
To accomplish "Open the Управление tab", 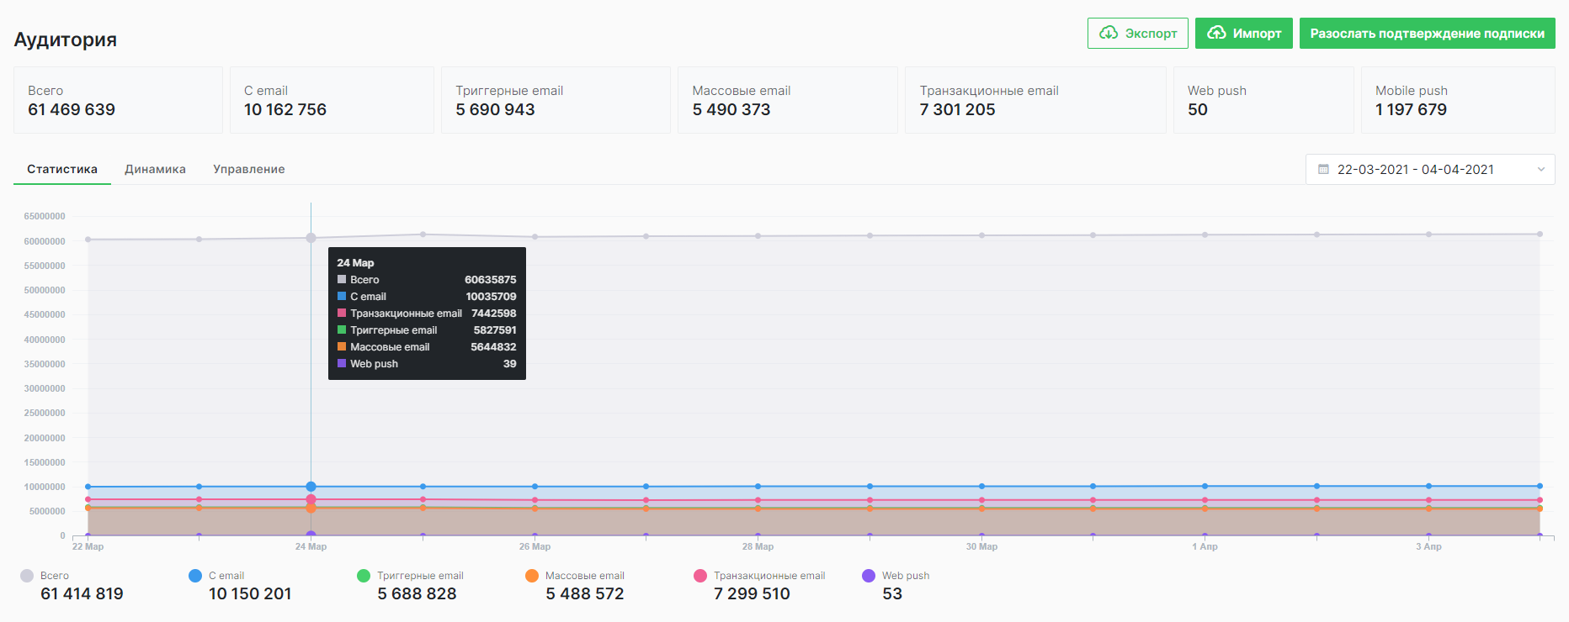I will 248,169.
